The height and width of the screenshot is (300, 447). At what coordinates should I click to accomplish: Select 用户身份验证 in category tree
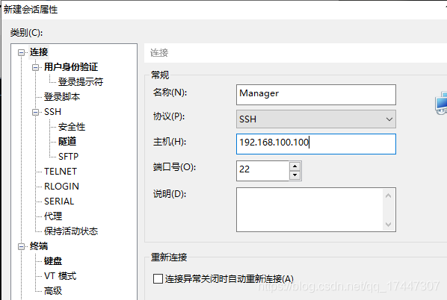[x=71, y=67]
